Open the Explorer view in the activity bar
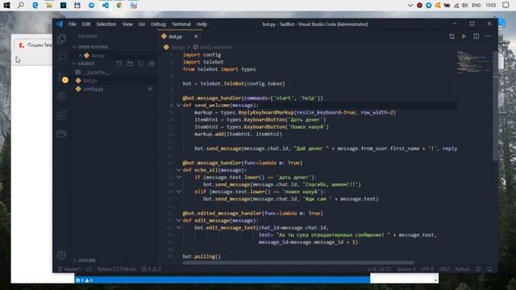 click(x=61, y=39)
